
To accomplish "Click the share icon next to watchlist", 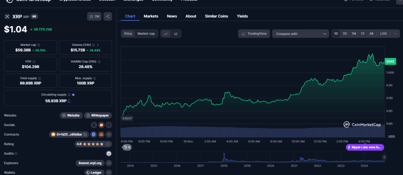I will 108,16.
